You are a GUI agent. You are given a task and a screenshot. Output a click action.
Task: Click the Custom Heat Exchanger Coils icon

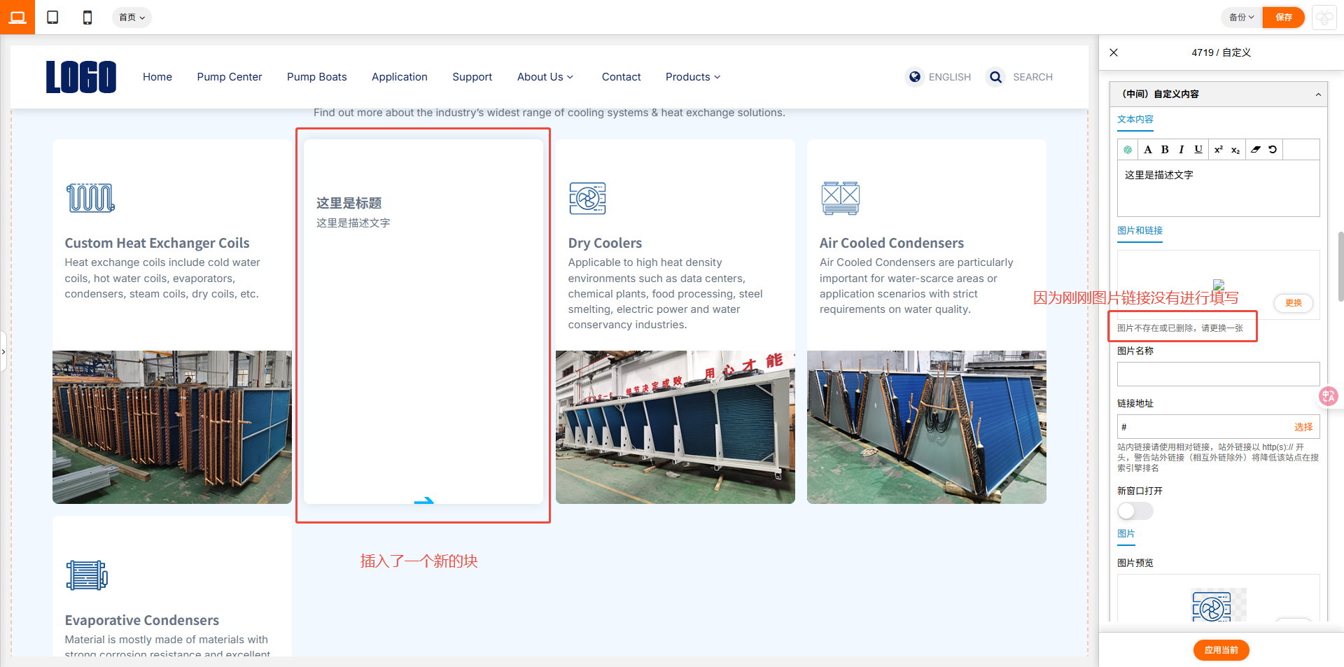click(x=90, y=197)
